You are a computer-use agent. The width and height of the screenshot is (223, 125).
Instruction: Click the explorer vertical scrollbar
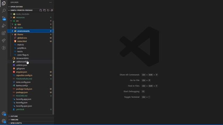pos(53,67)
